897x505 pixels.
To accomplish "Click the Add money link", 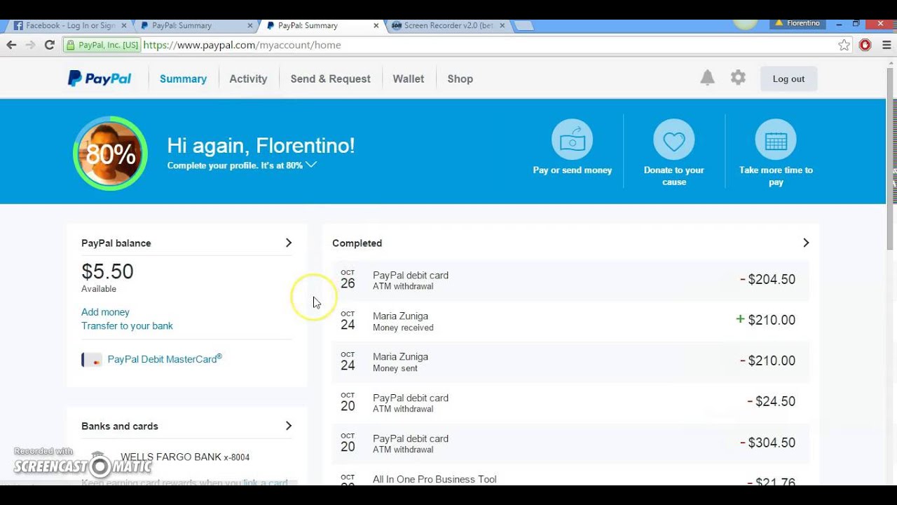I will tap(105, 312).
